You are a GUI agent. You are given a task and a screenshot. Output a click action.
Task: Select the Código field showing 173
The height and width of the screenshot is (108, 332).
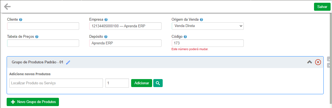pyautogui.click(x=208, y=43)
